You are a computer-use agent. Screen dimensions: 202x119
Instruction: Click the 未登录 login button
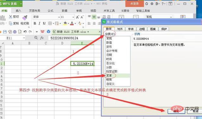tap(134, 3)
